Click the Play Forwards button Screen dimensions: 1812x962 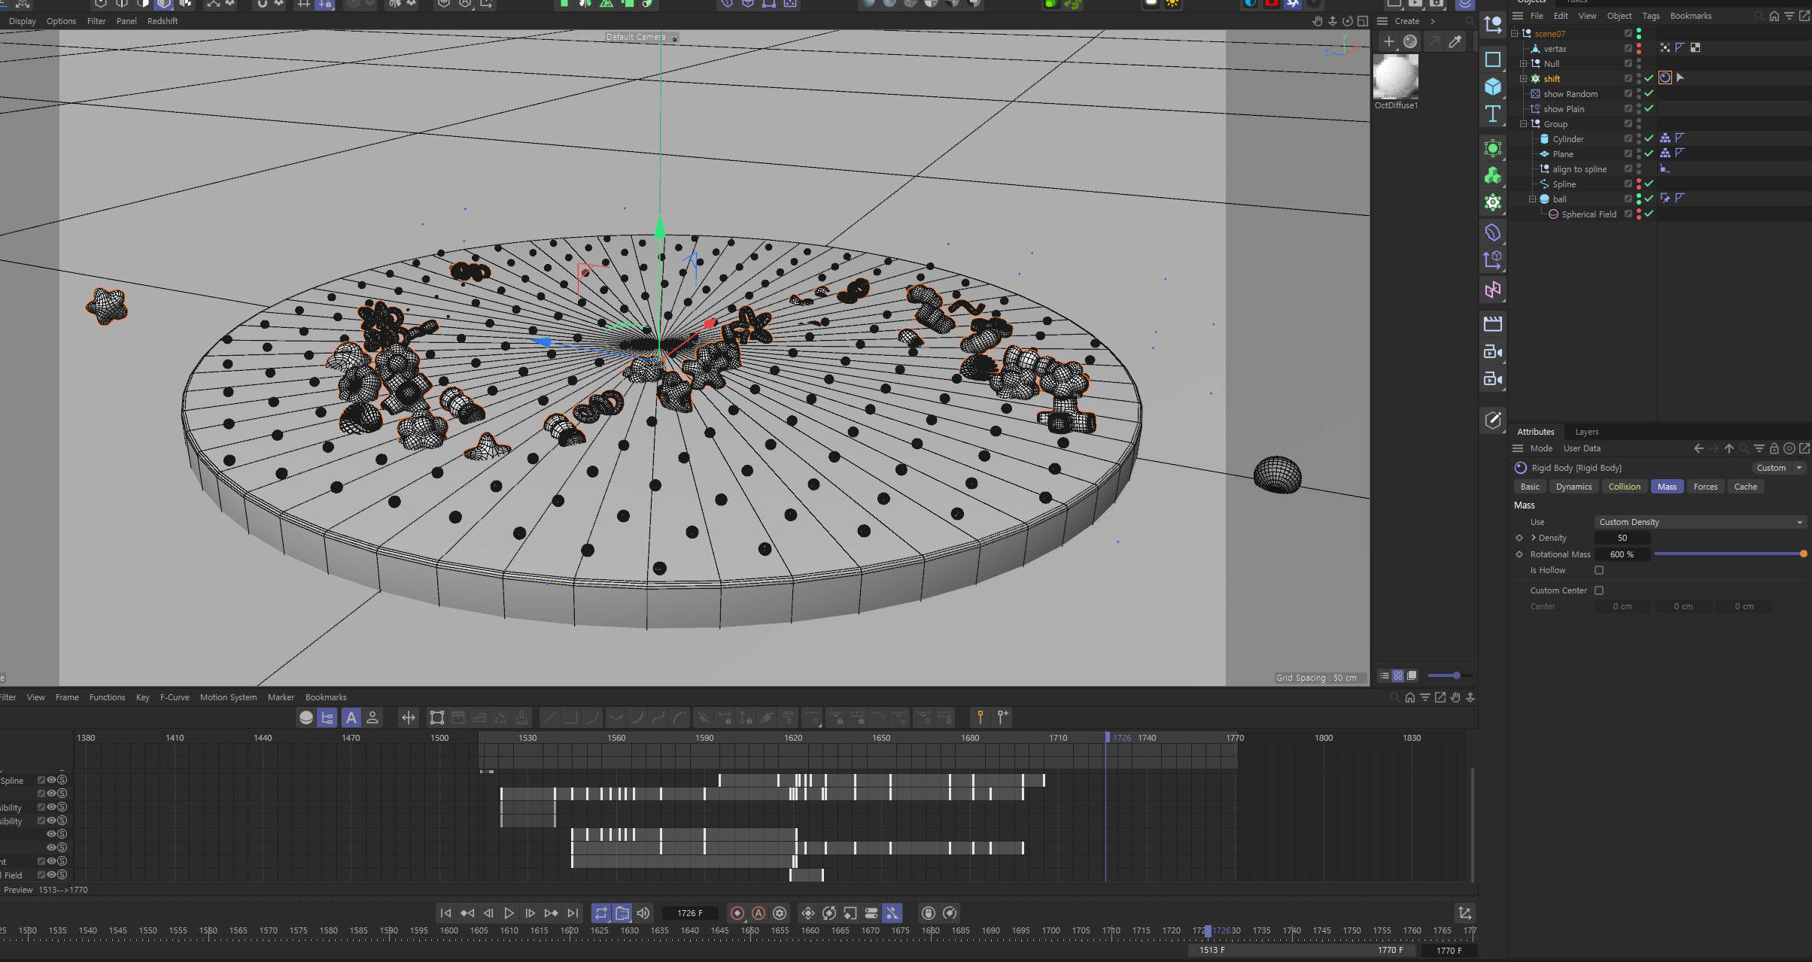509,913
